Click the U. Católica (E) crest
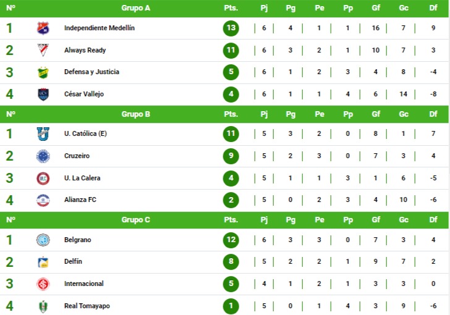The height and width of the screenshot is (315, 450). 43,134
